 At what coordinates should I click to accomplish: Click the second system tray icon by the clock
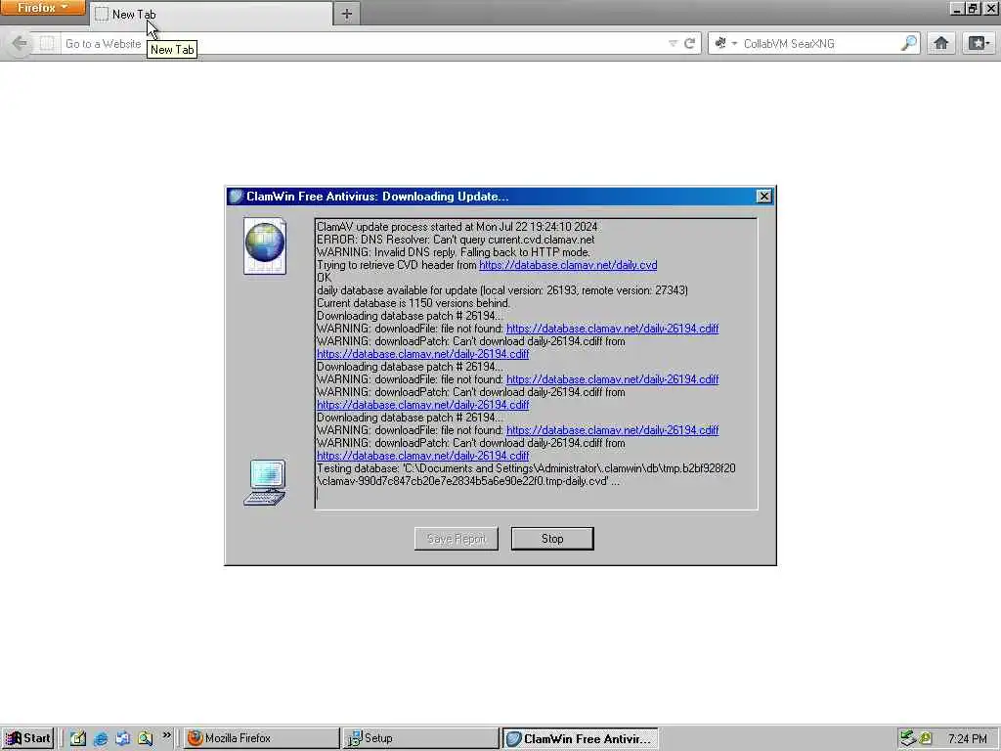(x=925, y=739)
